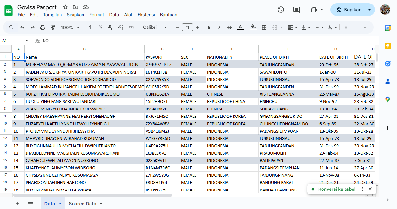Open Google Maps in side panel
The image size is (397, 209).
point(388,100)
